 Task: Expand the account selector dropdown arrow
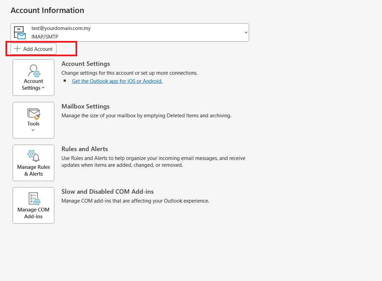(x=246, y=33)
